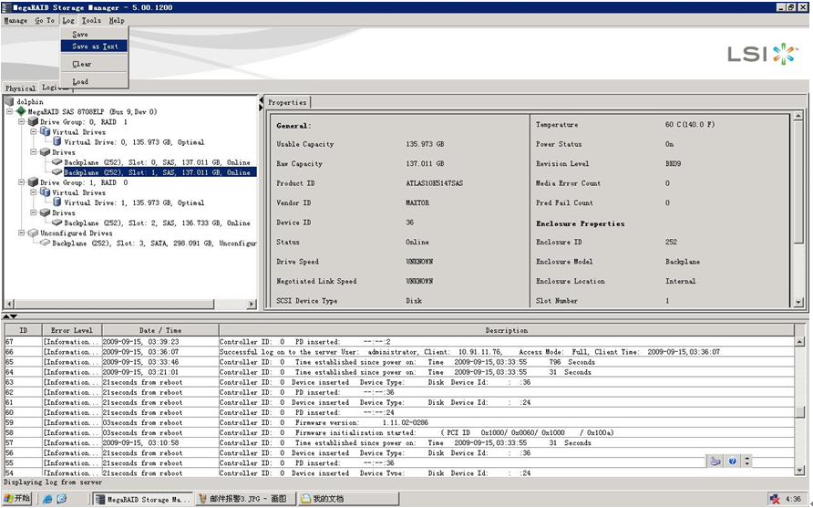Click the network status tray icon

tap(774, 499)
